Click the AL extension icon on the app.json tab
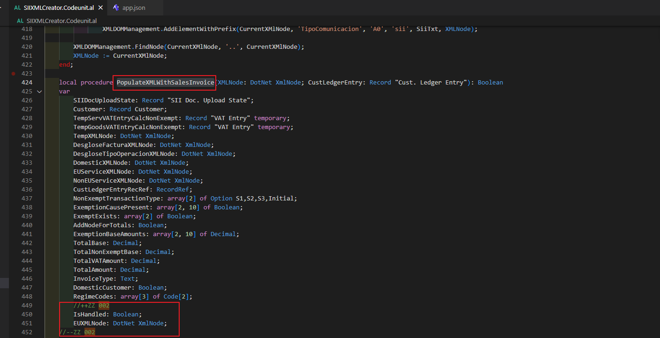 pyautogui.click(x=116, y=8)
